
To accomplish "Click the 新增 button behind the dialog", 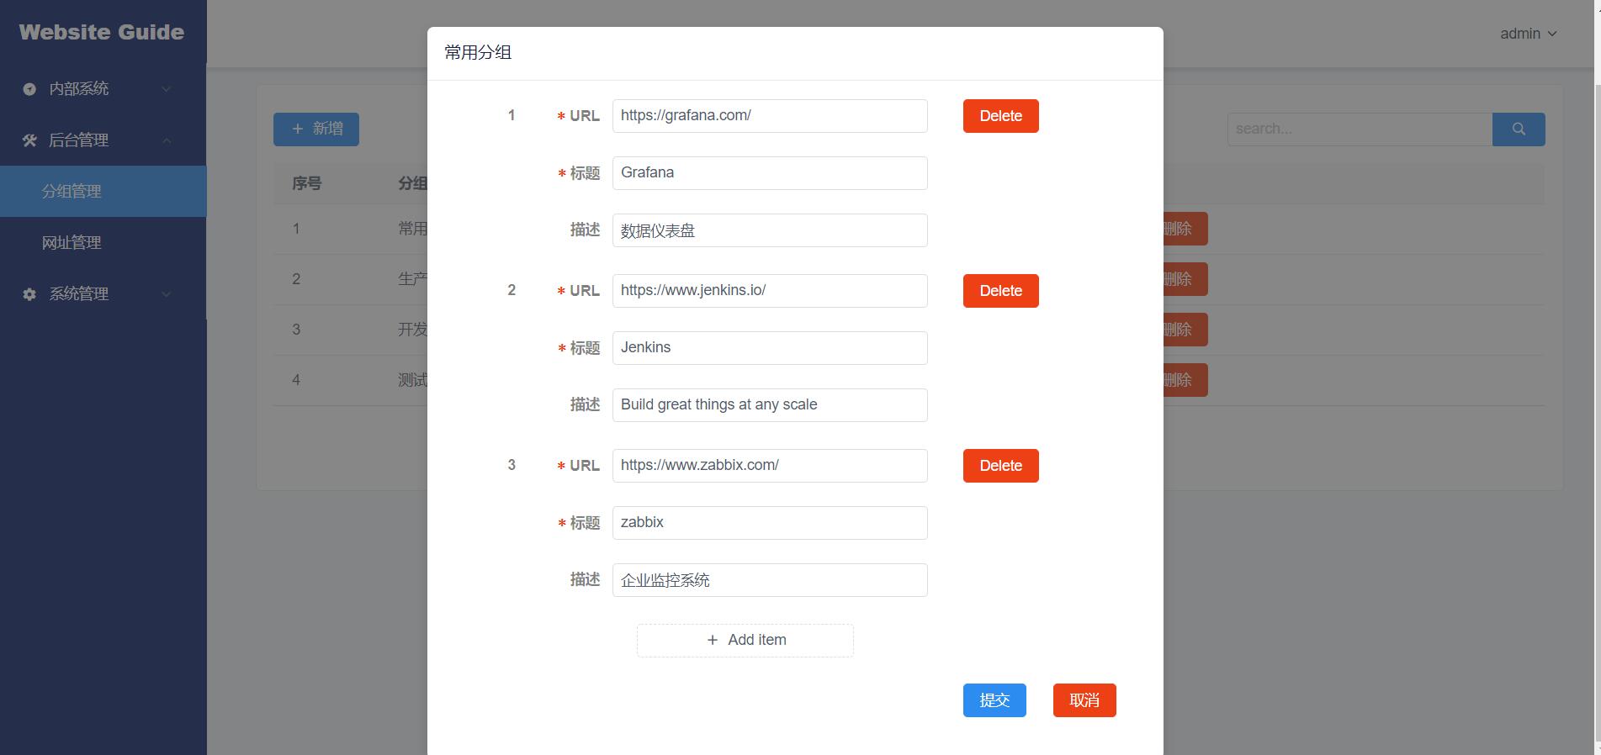I will pos(316,129).
